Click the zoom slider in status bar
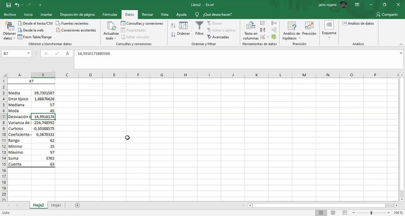This screenshot has width=405, height=216. pyautogui.click(x=372, y=212)
